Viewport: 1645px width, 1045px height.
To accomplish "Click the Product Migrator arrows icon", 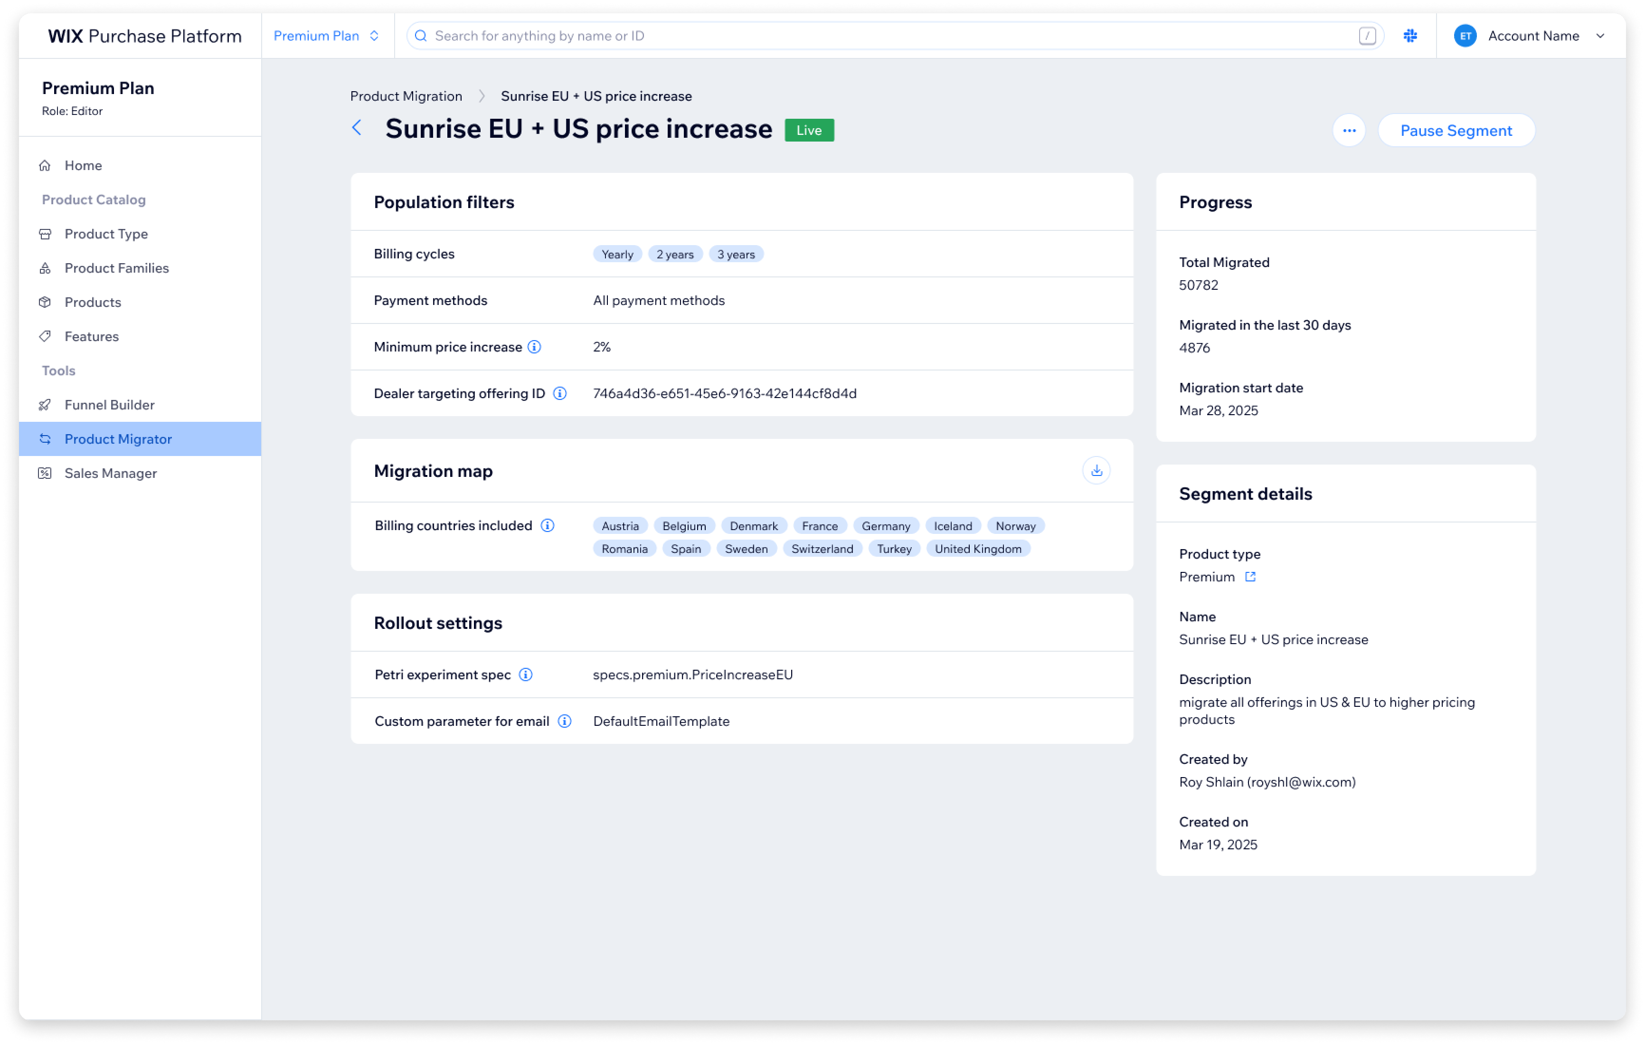I will 45,439.
